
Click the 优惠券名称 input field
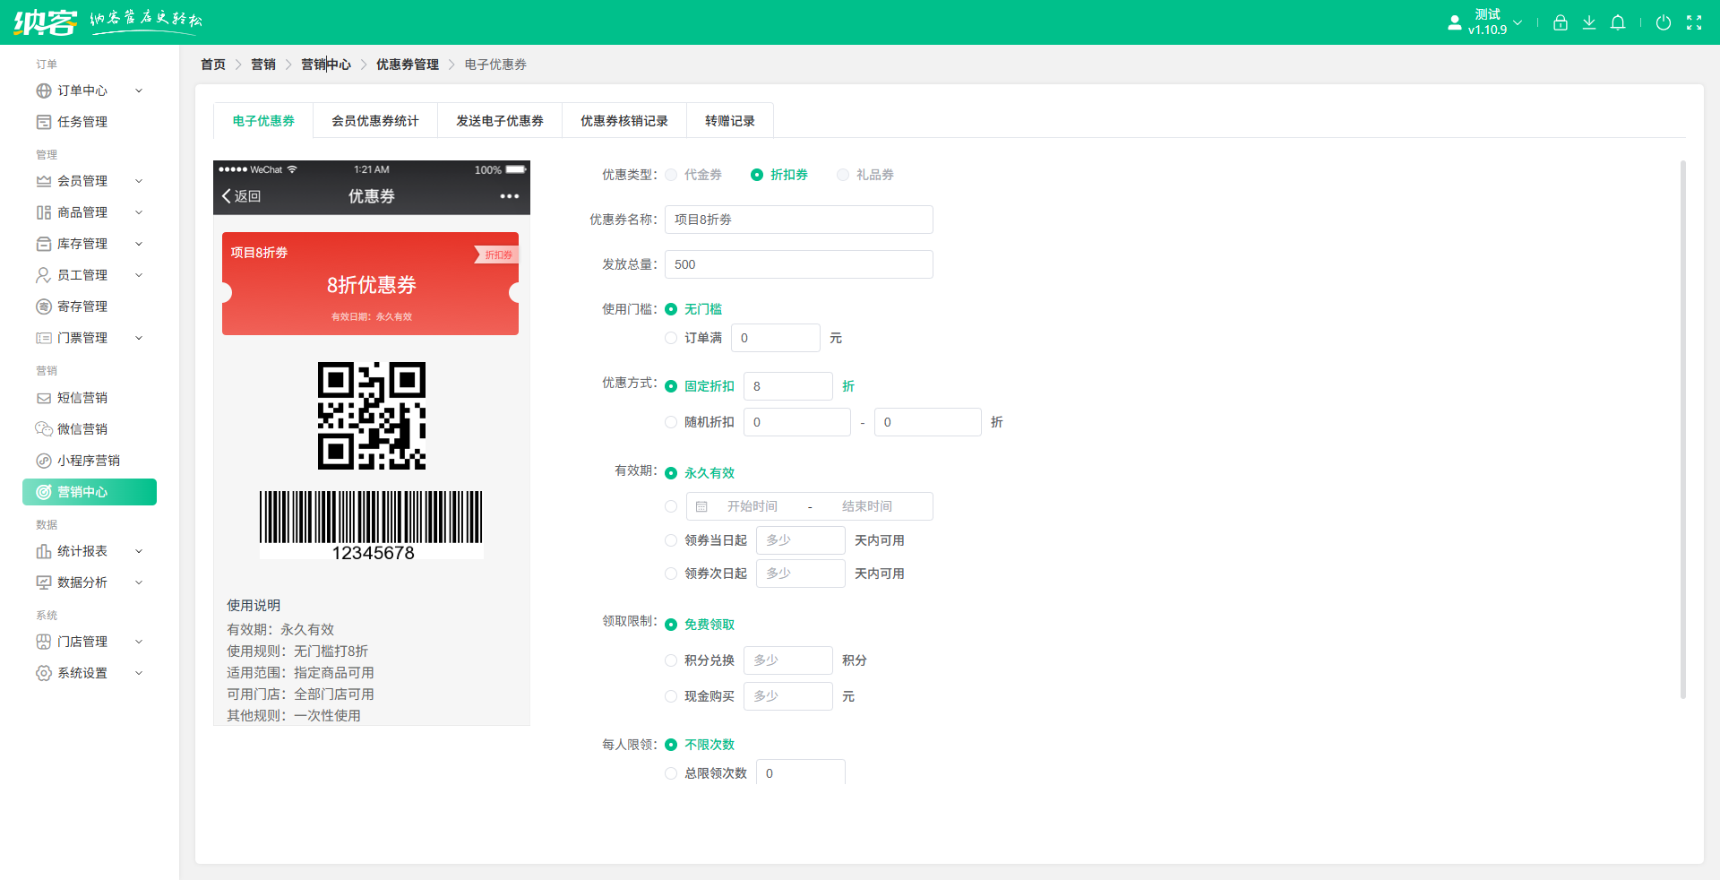799,220
